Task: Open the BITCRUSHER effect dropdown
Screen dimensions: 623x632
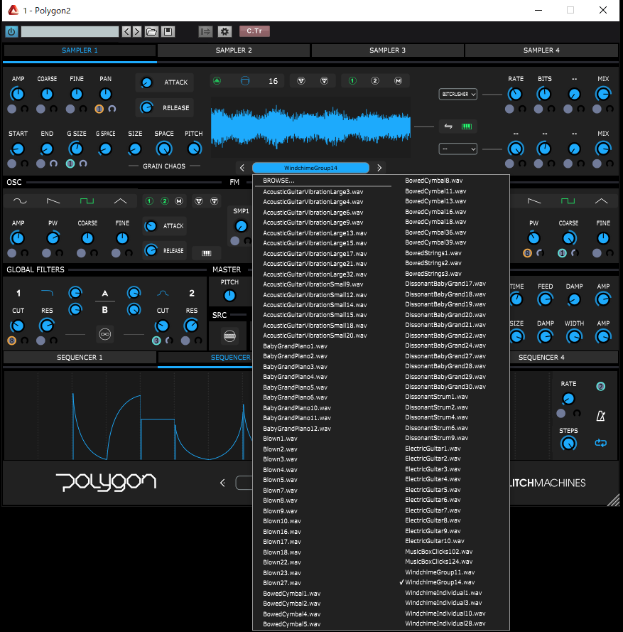Action: (x=458, y=94)
